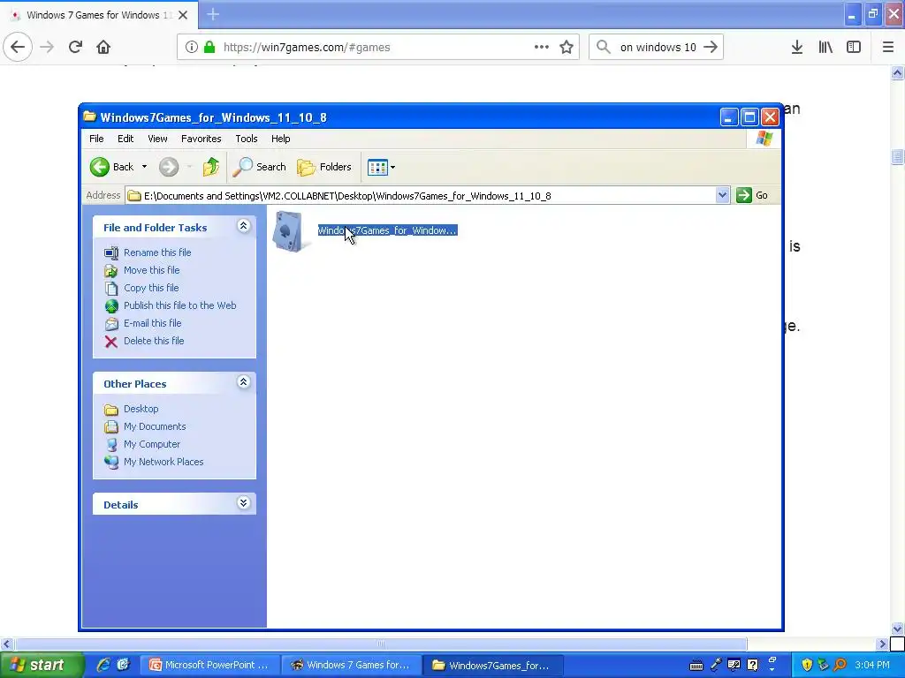The width and height of the screenshot is (905, 678).
Task: Toggle the Folders pane button
Action: (x=323, y=167)
